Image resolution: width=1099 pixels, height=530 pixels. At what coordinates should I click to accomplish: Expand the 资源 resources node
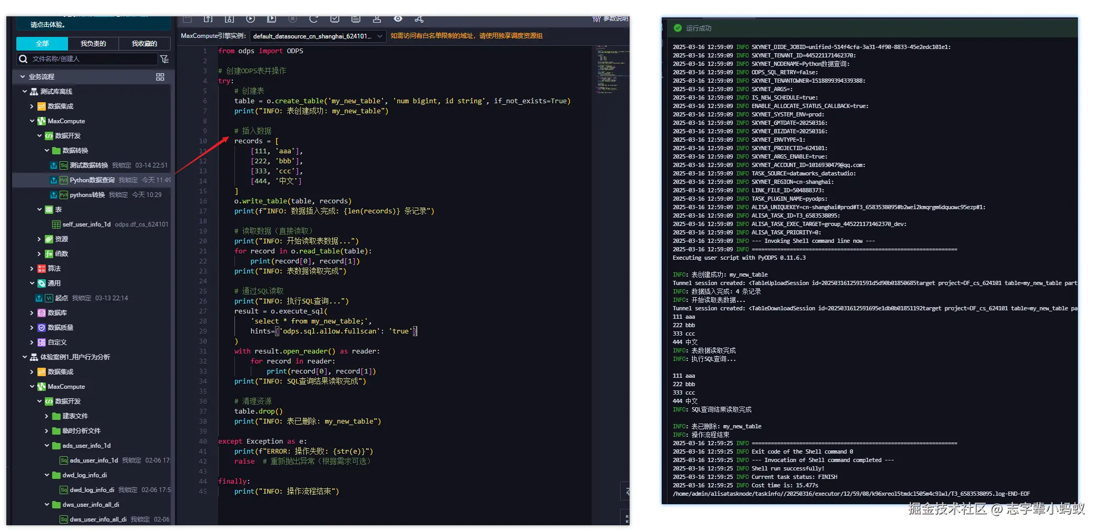click(40, 239)
